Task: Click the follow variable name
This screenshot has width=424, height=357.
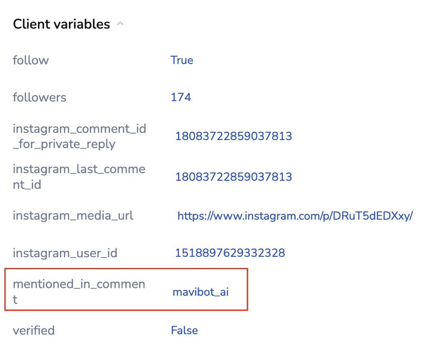Action: [31, 60]
